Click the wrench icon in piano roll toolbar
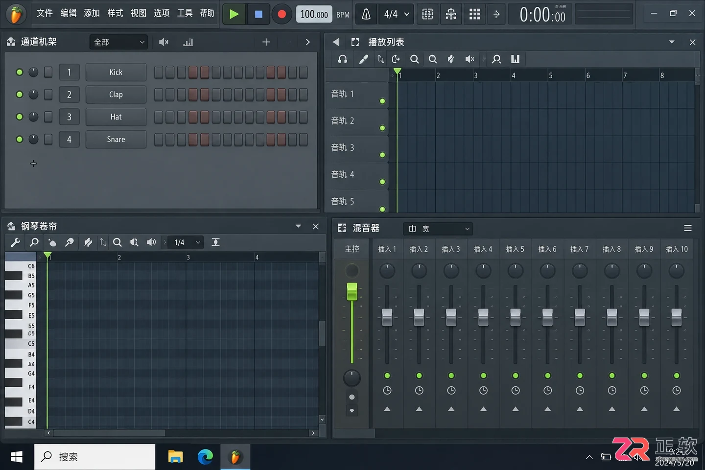This screenshot has width=705, height=470. point(15,242)
